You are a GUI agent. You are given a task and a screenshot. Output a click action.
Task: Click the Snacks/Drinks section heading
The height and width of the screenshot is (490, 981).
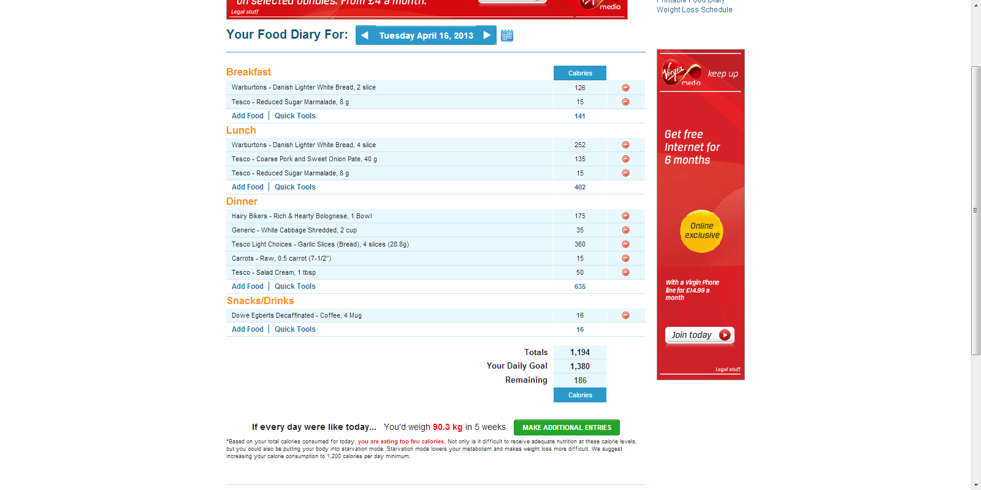pos(260,301)
